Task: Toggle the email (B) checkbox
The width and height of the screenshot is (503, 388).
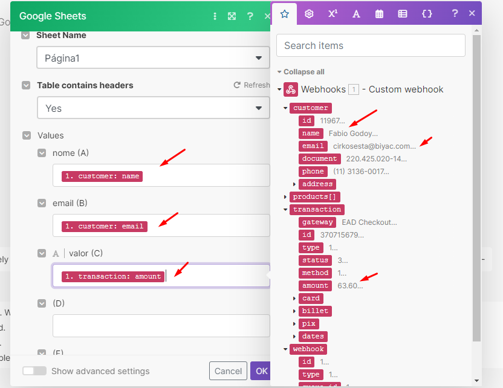Action: (x=42, y=203)
